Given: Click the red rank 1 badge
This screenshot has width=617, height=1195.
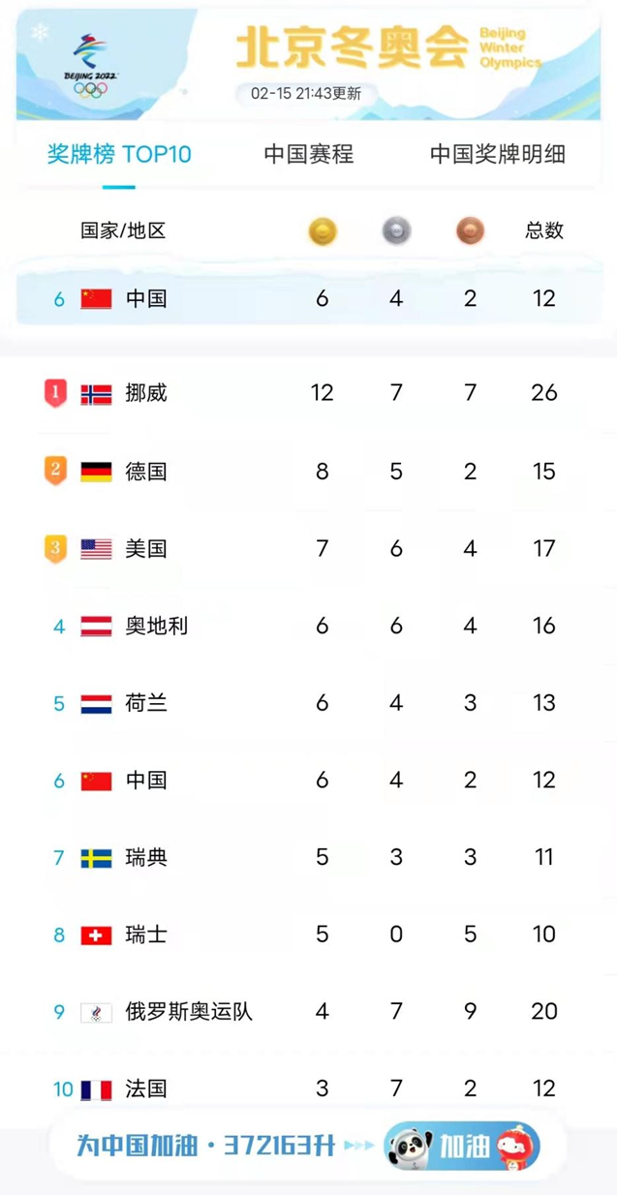Looking at the screenshot, I should 56,393.
